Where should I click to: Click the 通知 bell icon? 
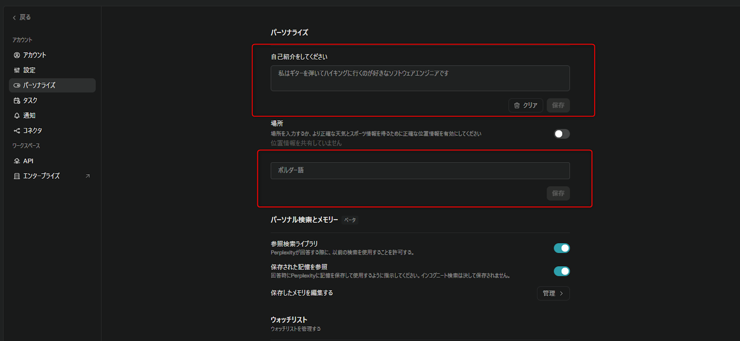(17, 116)
